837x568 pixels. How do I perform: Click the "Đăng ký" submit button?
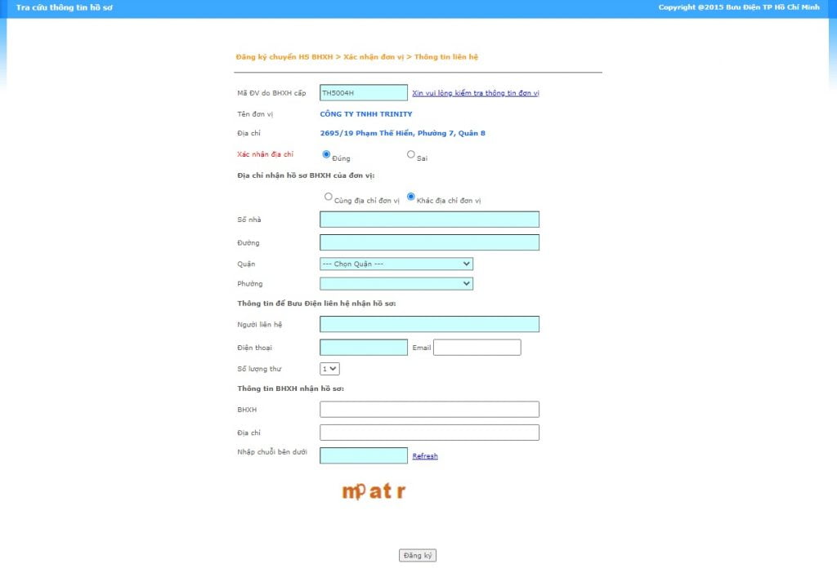(x=418, y=555)
